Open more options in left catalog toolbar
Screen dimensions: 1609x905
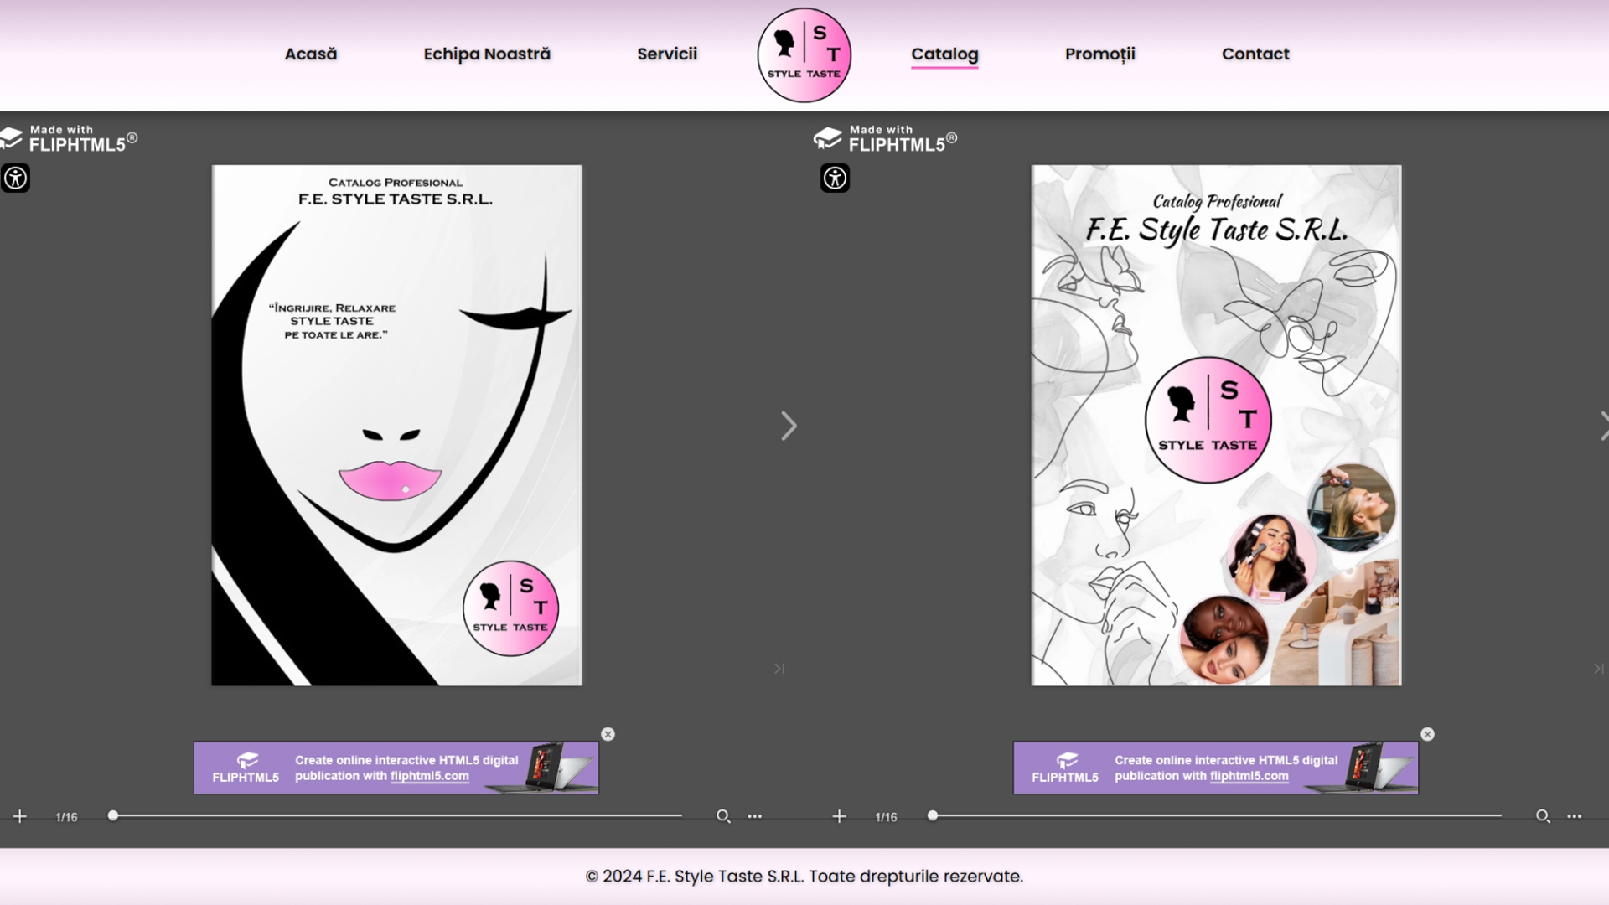coord(755,816)
